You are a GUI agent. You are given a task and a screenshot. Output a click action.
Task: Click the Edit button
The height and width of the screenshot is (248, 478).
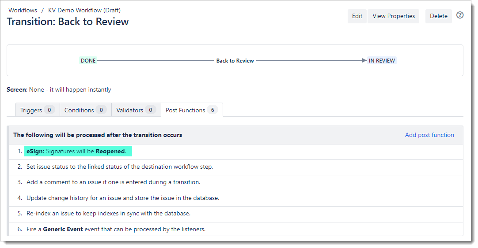pyautogui.click(x=357, y=16)
